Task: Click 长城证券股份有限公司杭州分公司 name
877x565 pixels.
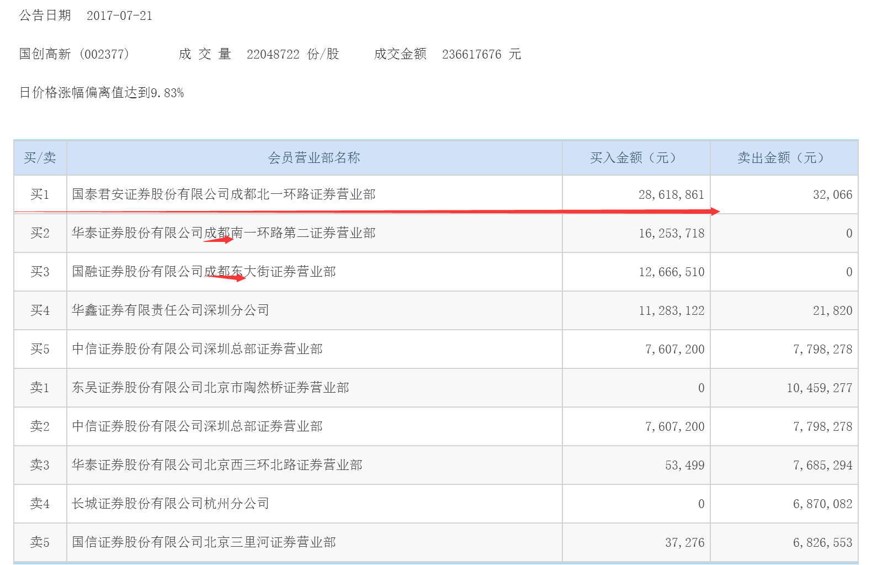Action: [x=171, y=504]
